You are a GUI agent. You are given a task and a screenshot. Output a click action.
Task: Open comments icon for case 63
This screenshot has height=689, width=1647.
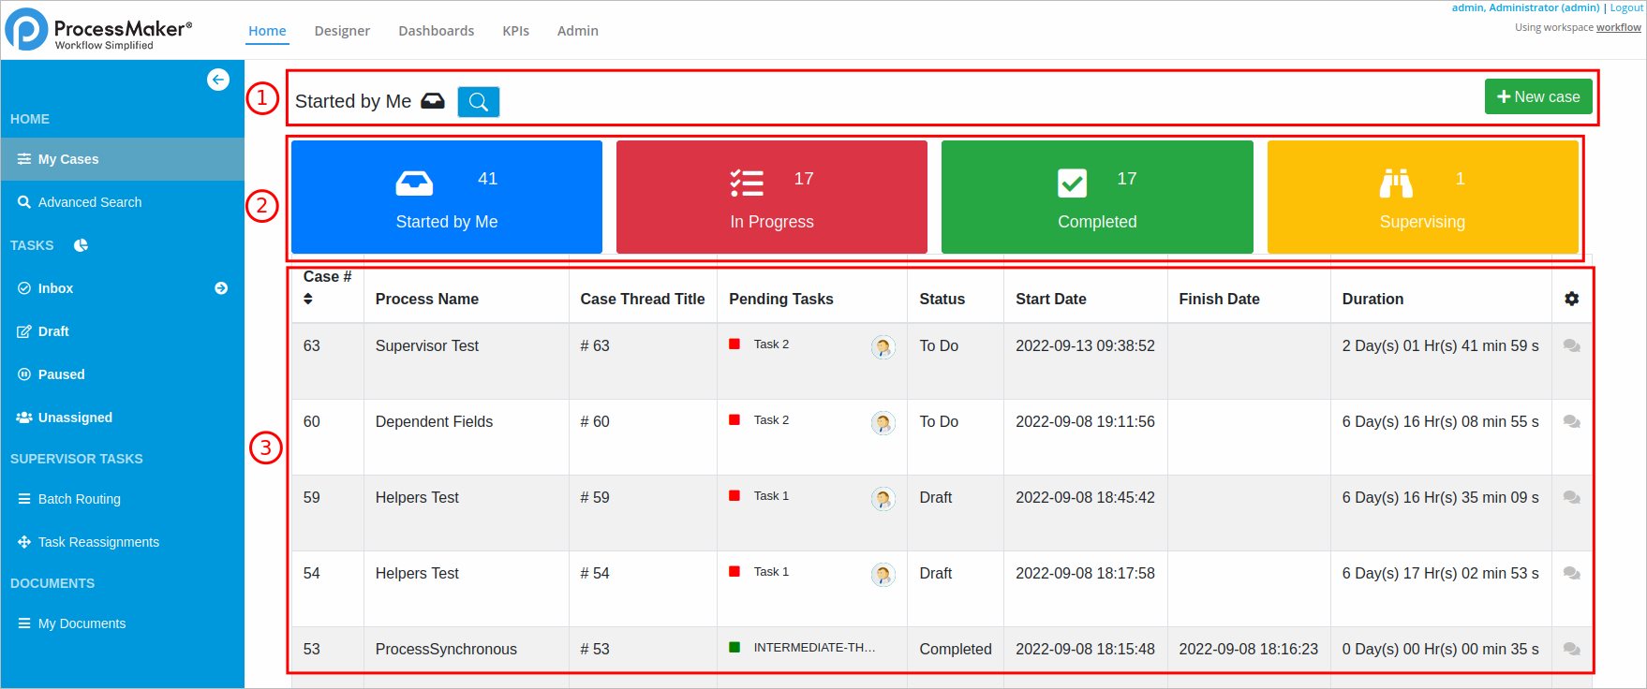pos(1571,346)
